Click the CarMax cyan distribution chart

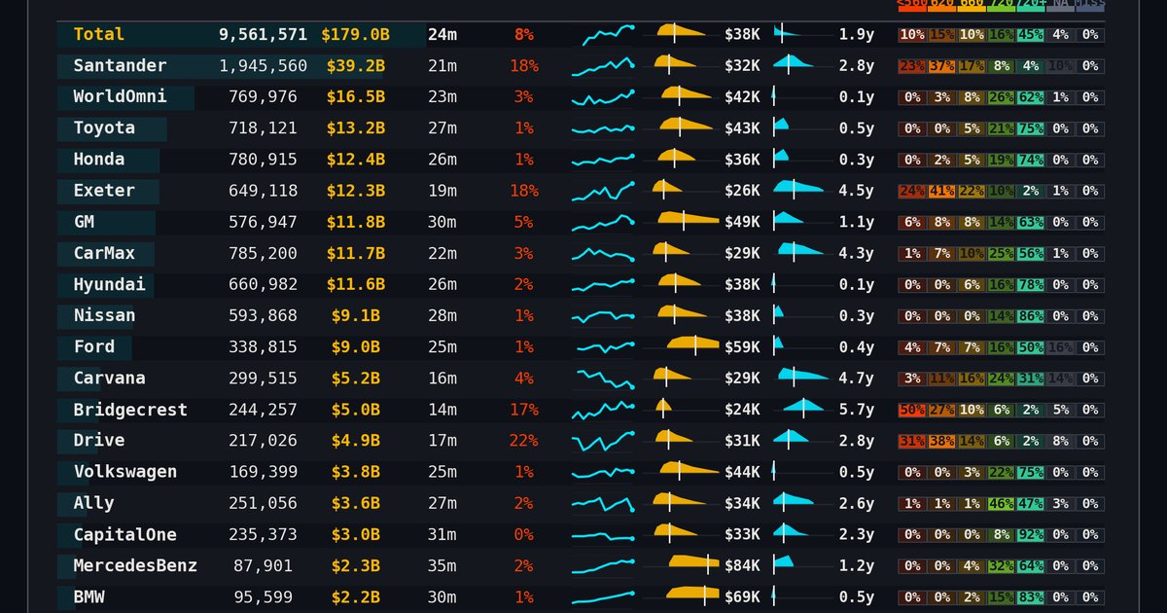coord(803,253)
